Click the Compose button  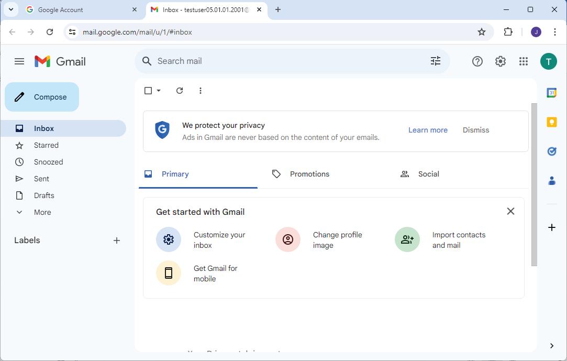[x=42, y=97]
